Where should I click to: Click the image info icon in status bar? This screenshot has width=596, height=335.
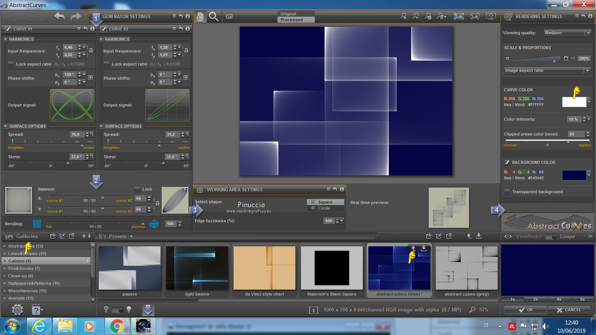pos(314,310)
